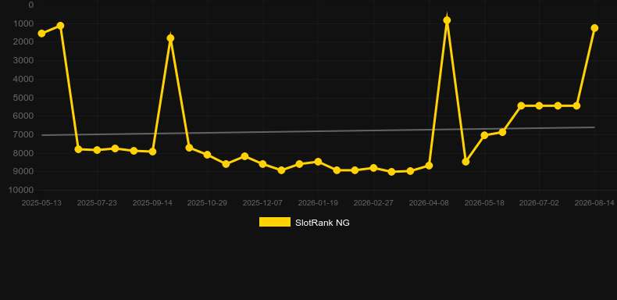Image resolution: width=617 pixels, height=300 pixels.
Task: Click the low point right after the 2026-04 peak
Action: [465, 162]
